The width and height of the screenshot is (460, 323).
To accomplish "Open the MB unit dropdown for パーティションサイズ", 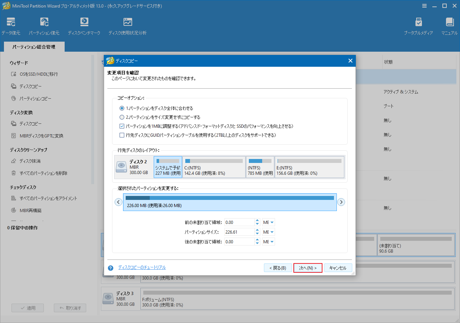I will (x=268, y=232).
